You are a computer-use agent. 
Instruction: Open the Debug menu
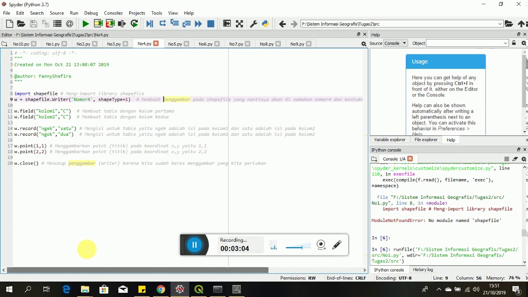pyautogui.click(x=91, y=13)
